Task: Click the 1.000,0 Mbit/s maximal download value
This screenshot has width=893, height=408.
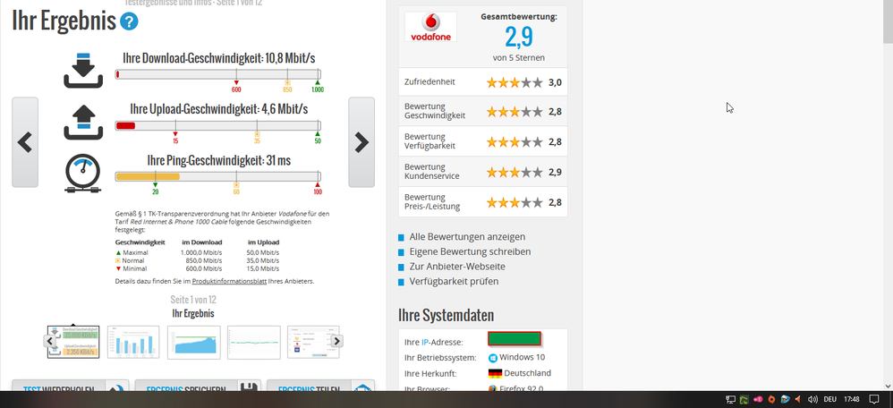Action: pyautogui.click(x=201, y=252)
